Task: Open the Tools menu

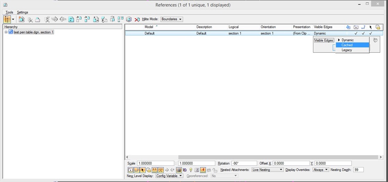Action: coord(9,12)
